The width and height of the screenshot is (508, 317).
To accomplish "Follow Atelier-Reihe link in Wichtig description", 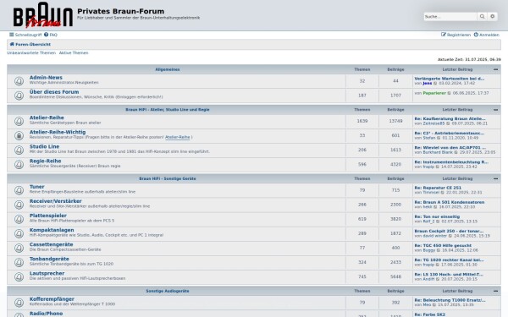I will point(178,137).
